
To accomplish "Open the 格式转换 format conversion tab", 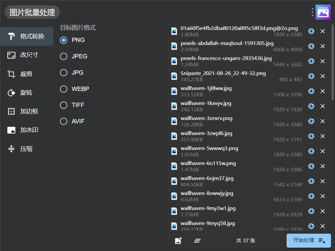I will 26,36.
